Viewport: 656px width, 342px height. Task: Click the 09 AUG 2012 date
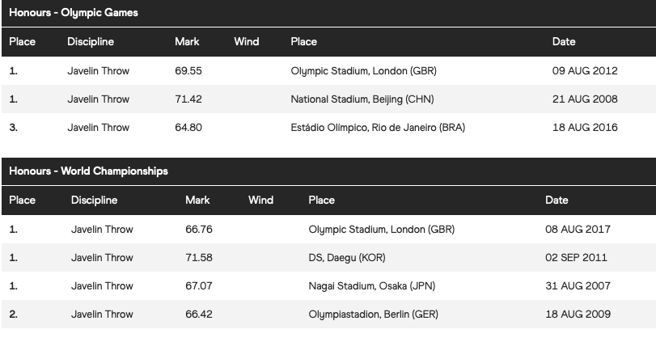[x=585, y=70]
